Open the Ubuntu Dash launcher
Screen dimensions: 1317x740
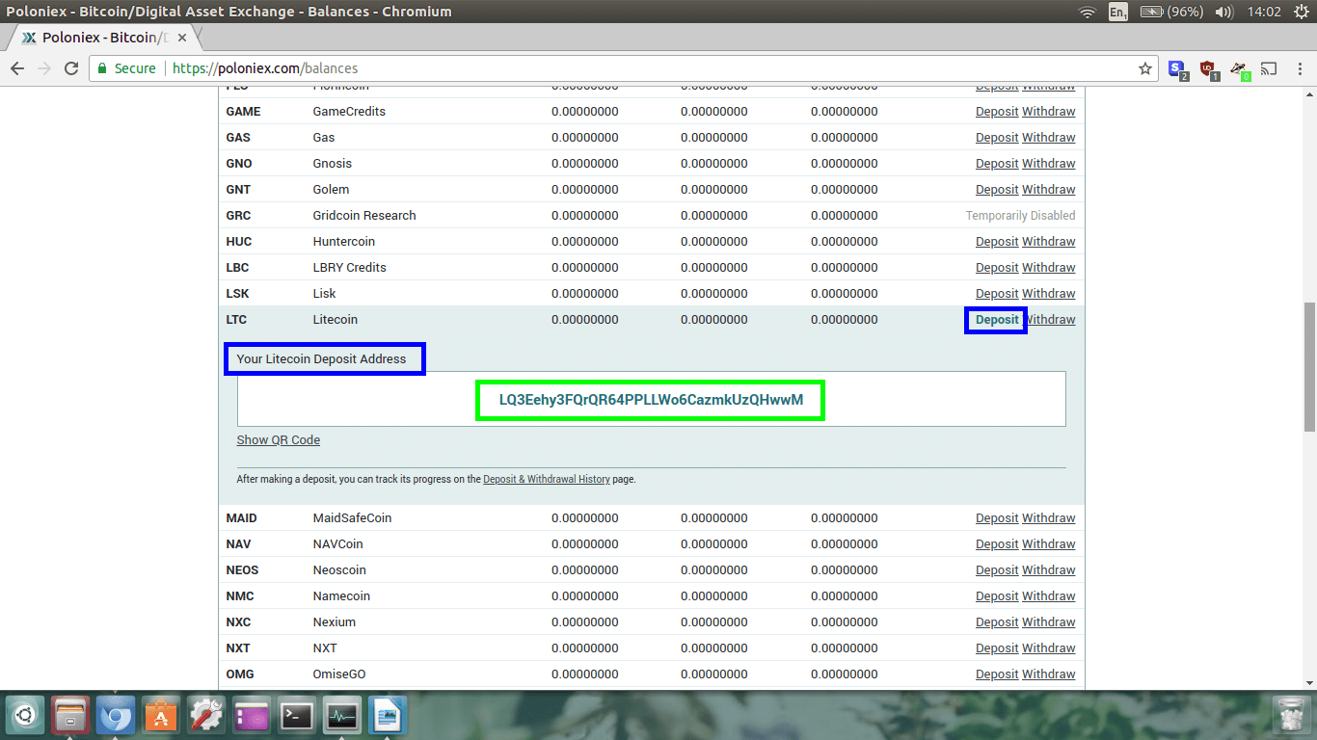pos(25,716)
